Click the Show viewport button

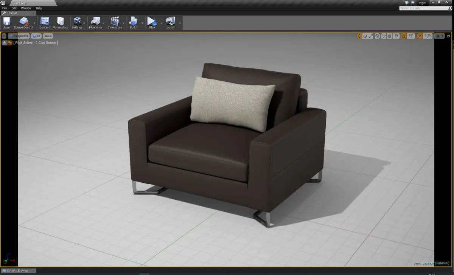pyautogui.click(x=48, y=36)
